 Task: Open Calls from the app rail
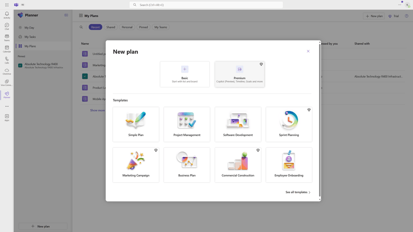7,60
